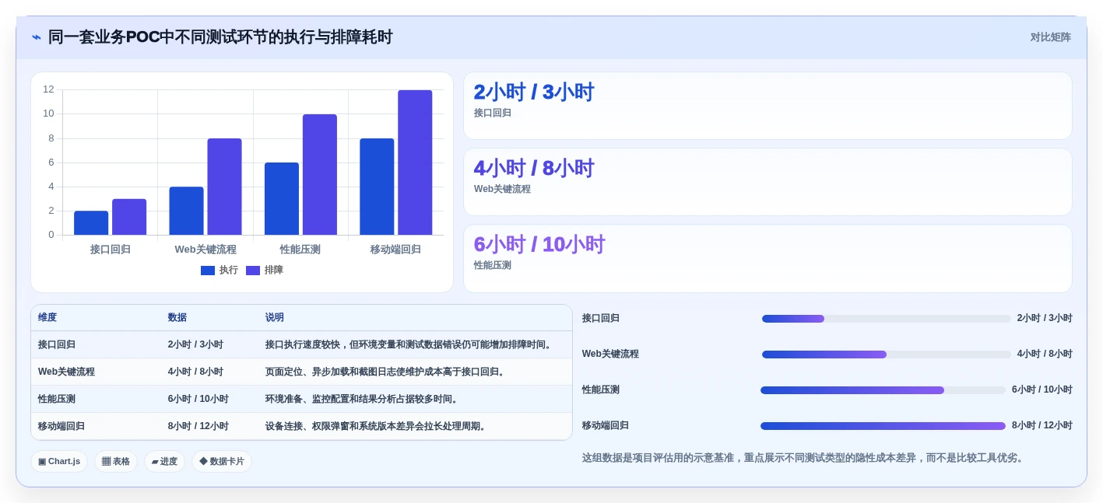Click the 移动端回归 progress bar
This screenshot has width=1103, height=503.
[883, 426]
